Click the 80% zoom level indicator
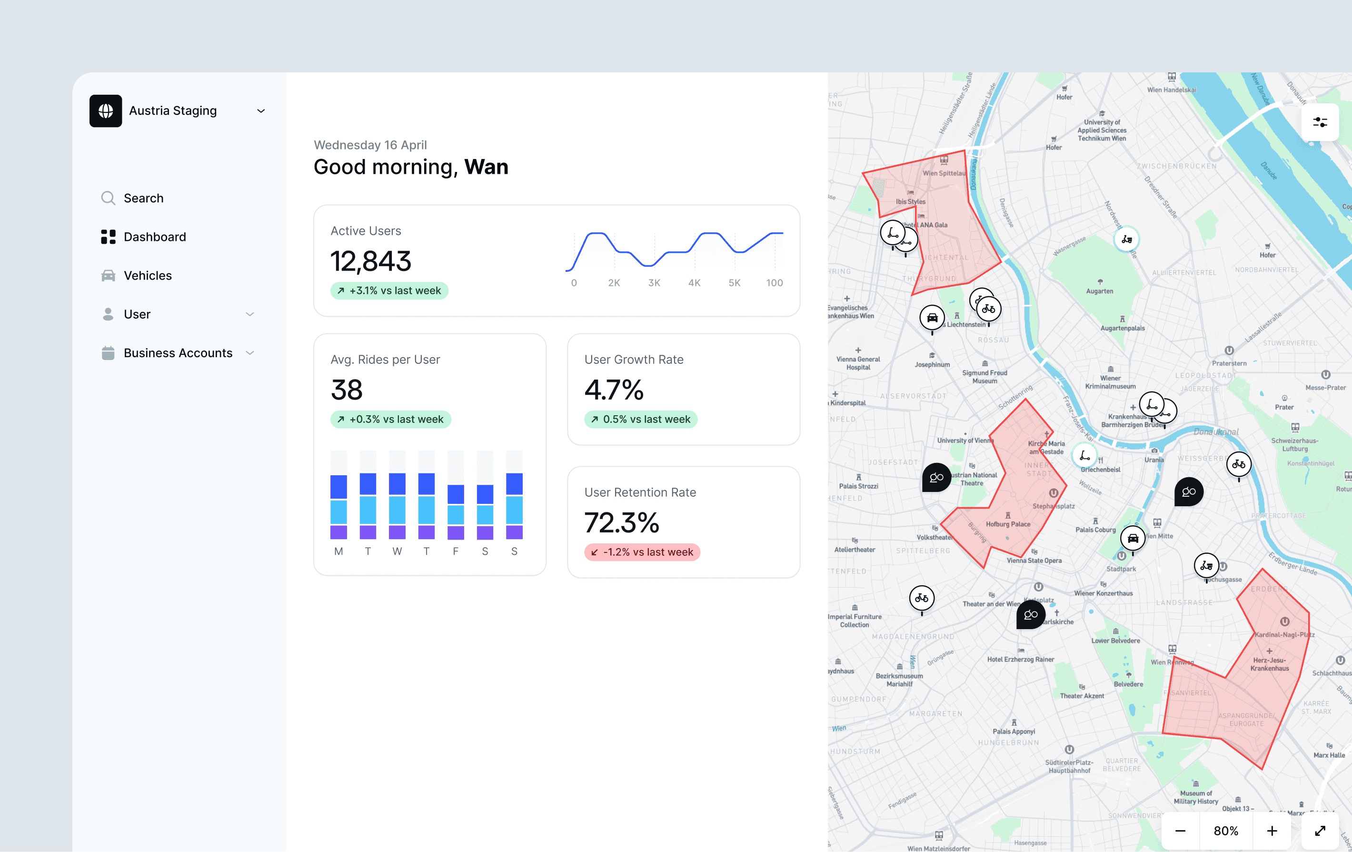 coord(1226,831)
